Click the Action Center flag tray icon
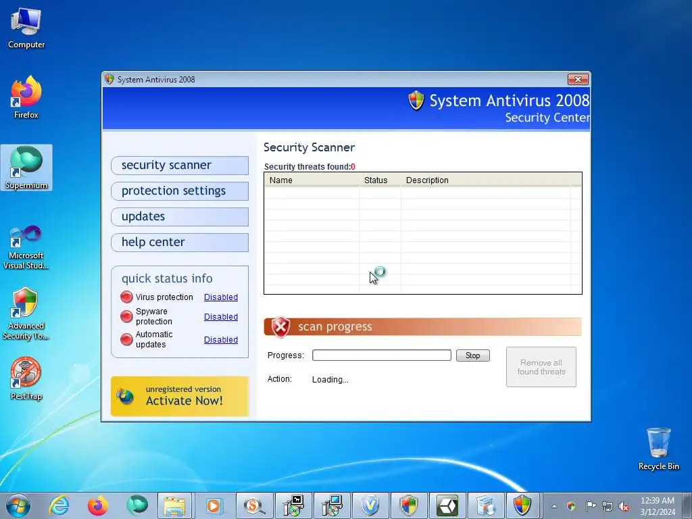 [590, 506]
